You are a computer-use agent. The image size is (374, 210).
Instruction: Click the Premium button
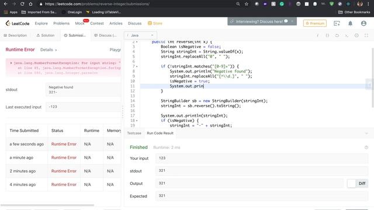(x=315, y=23)
